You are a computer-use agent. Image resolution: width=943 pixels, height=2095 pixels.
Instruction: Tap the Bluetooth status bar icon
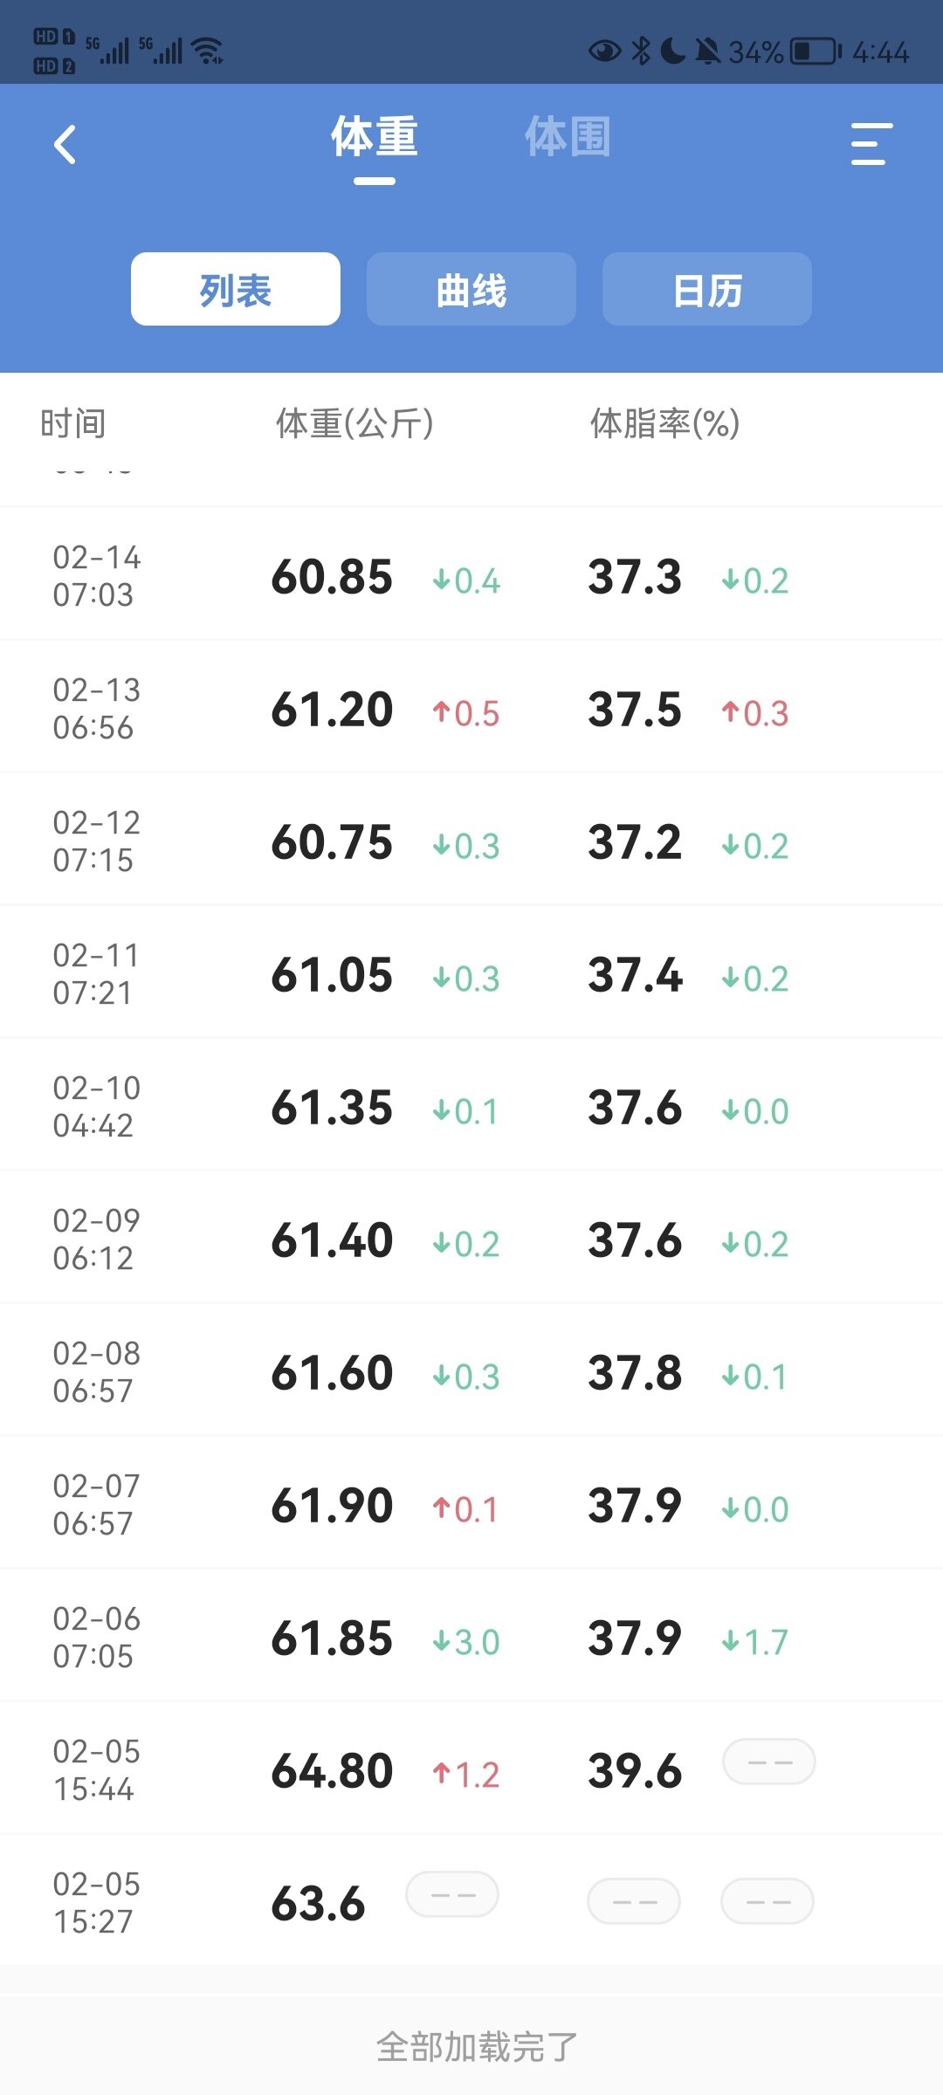(641, 52)
